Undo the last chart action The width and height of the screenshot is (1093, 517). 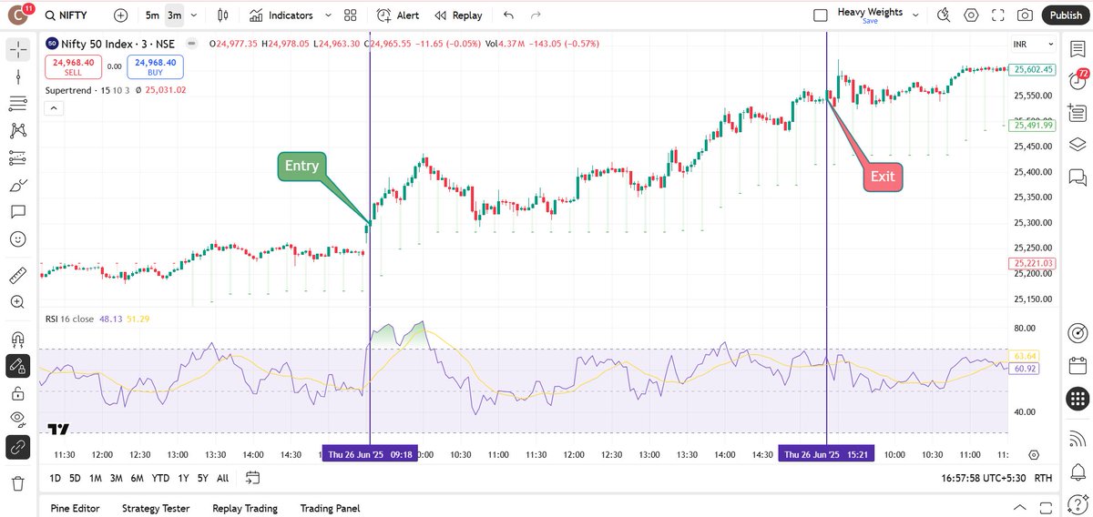[x=508, y=15]
